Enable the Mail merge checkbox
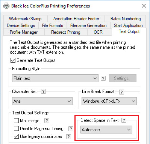Image resolution: width=150 pixels, height=144 pixels. [x=16, y=121]
